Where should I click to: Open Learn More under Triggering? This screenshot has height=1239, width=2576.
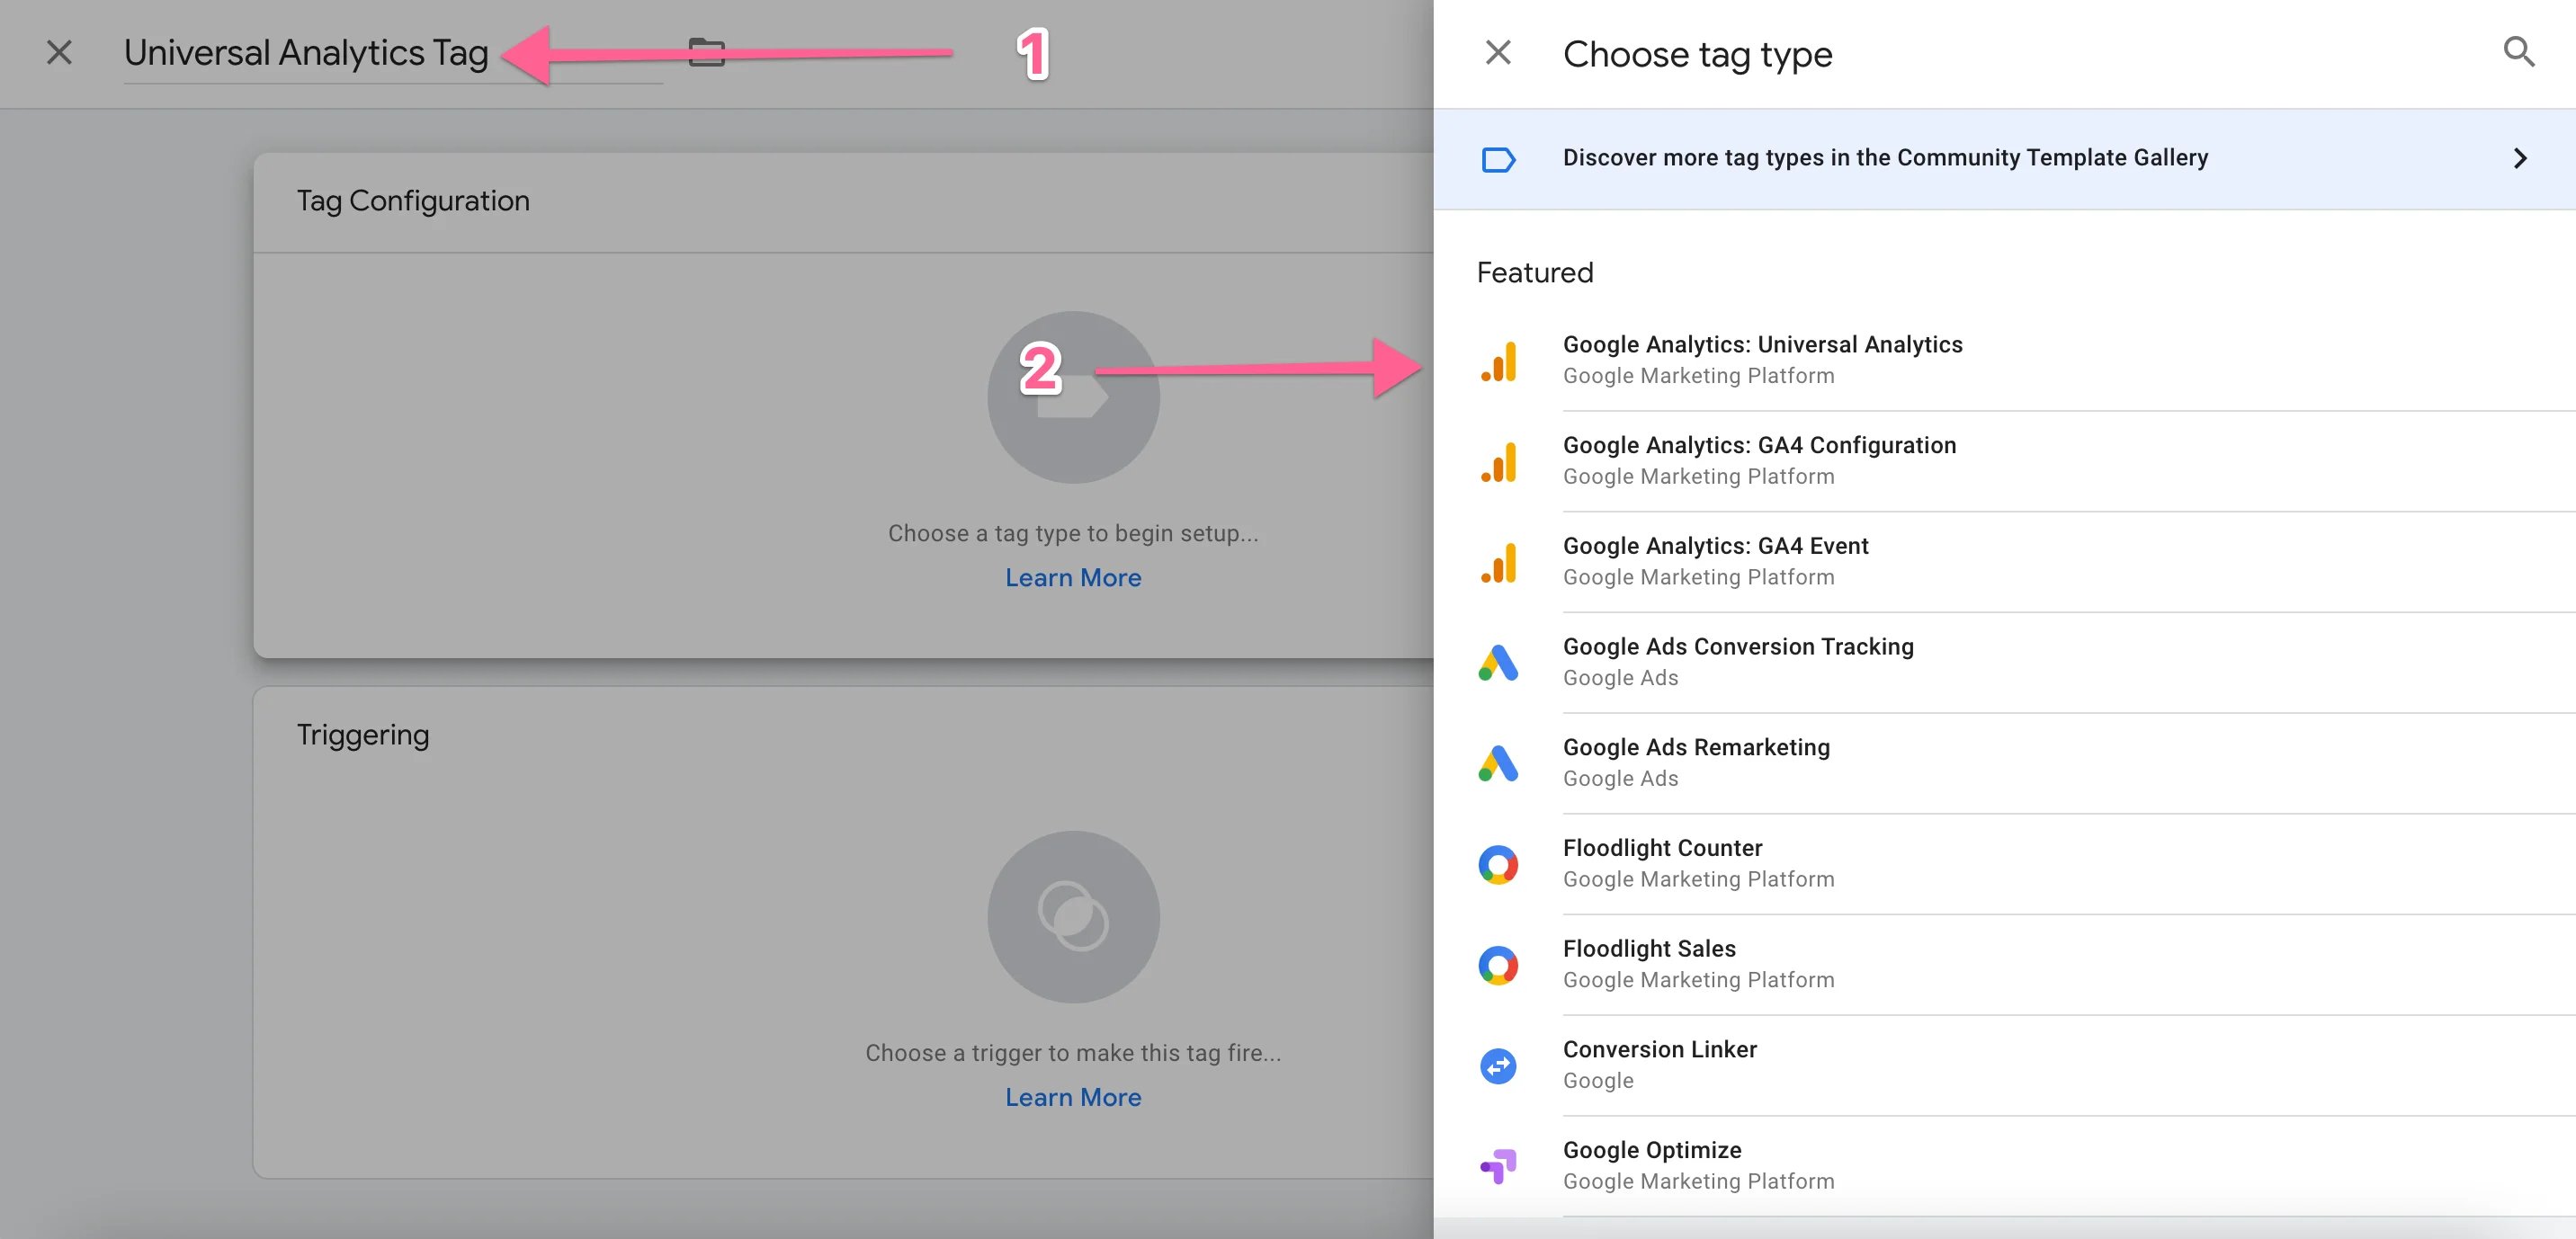coord(1073,1097)
